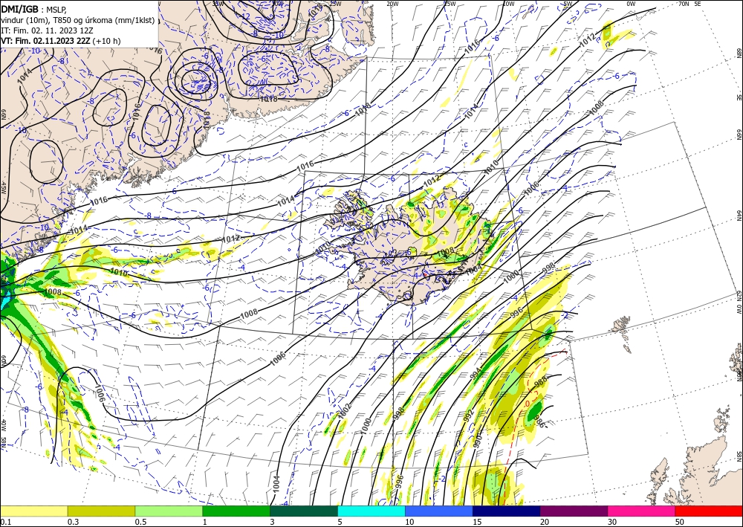This screenshot has height=527, width=743.
Task: Click the "70N" latitude label at top
Action: pyautogui.click(x=684, y=4)
